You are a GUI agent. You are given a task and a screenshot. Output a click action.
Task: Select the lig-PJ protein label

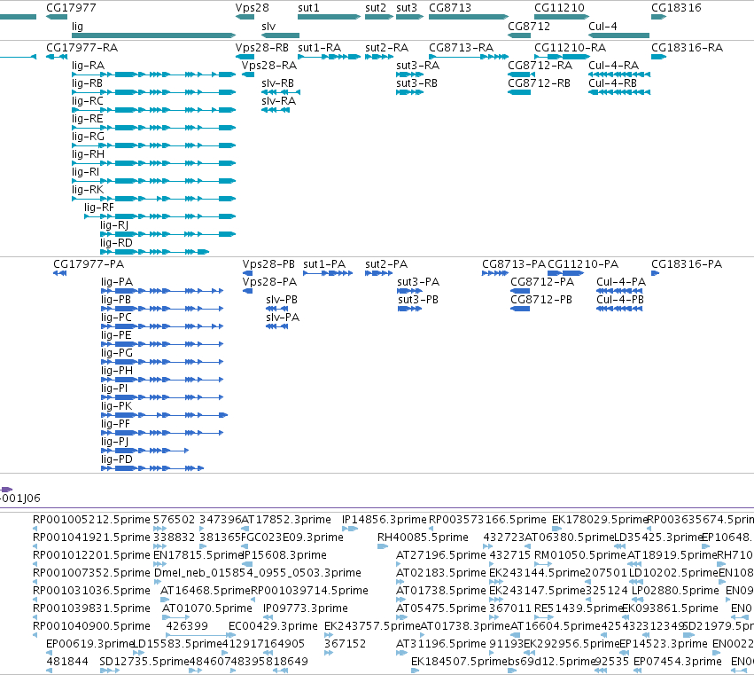click(x=114, y=442)
